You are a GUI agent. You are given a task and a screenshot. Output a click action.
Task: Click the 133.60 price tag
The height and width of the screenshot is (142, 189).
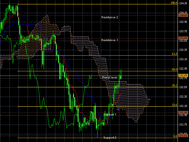click(x=183, y=38)
